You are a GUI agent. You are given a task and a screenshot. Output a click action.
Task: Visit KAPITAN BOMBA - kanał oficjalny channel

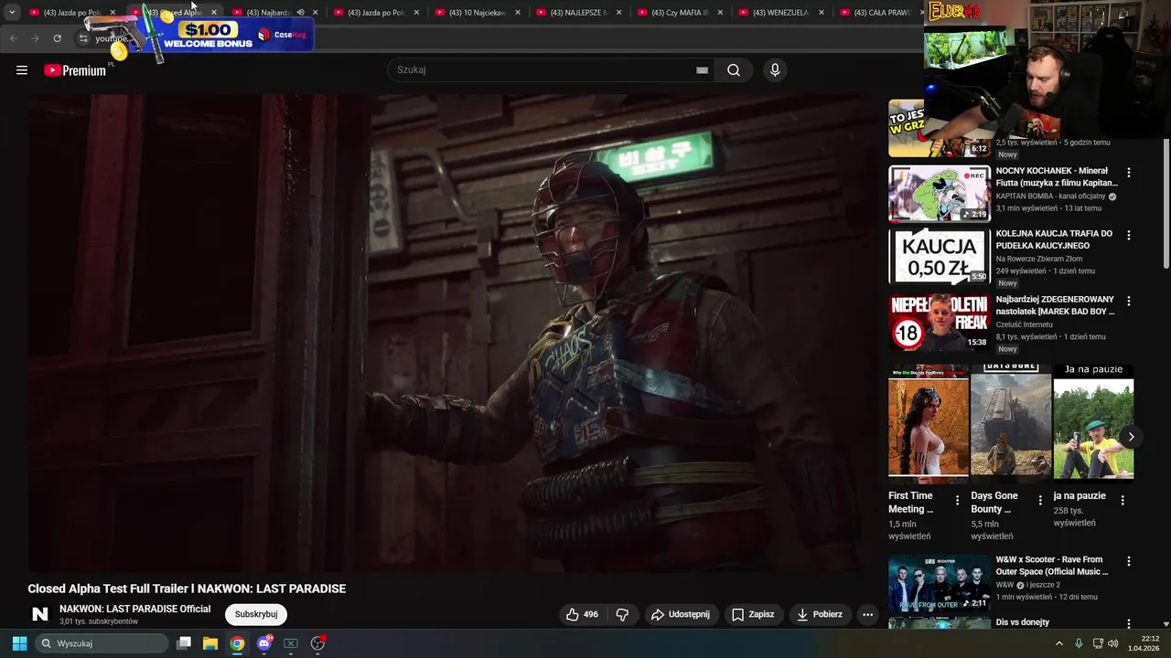pyautogui.click(x=1050, y=196)
